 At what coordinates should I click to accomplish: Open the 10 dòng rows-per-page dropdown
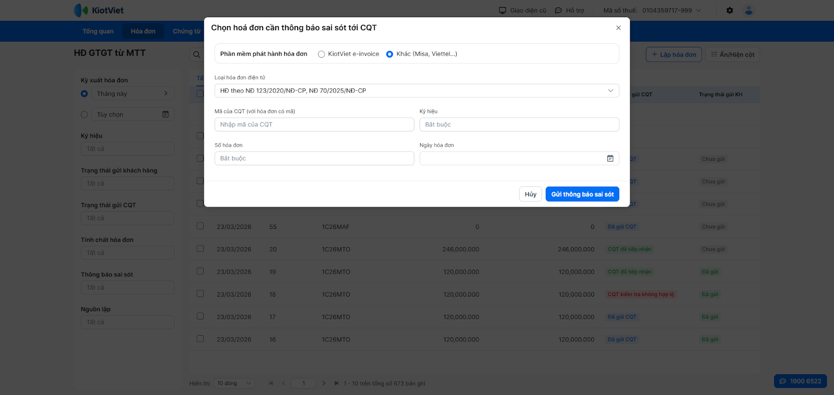coord(234,384)
